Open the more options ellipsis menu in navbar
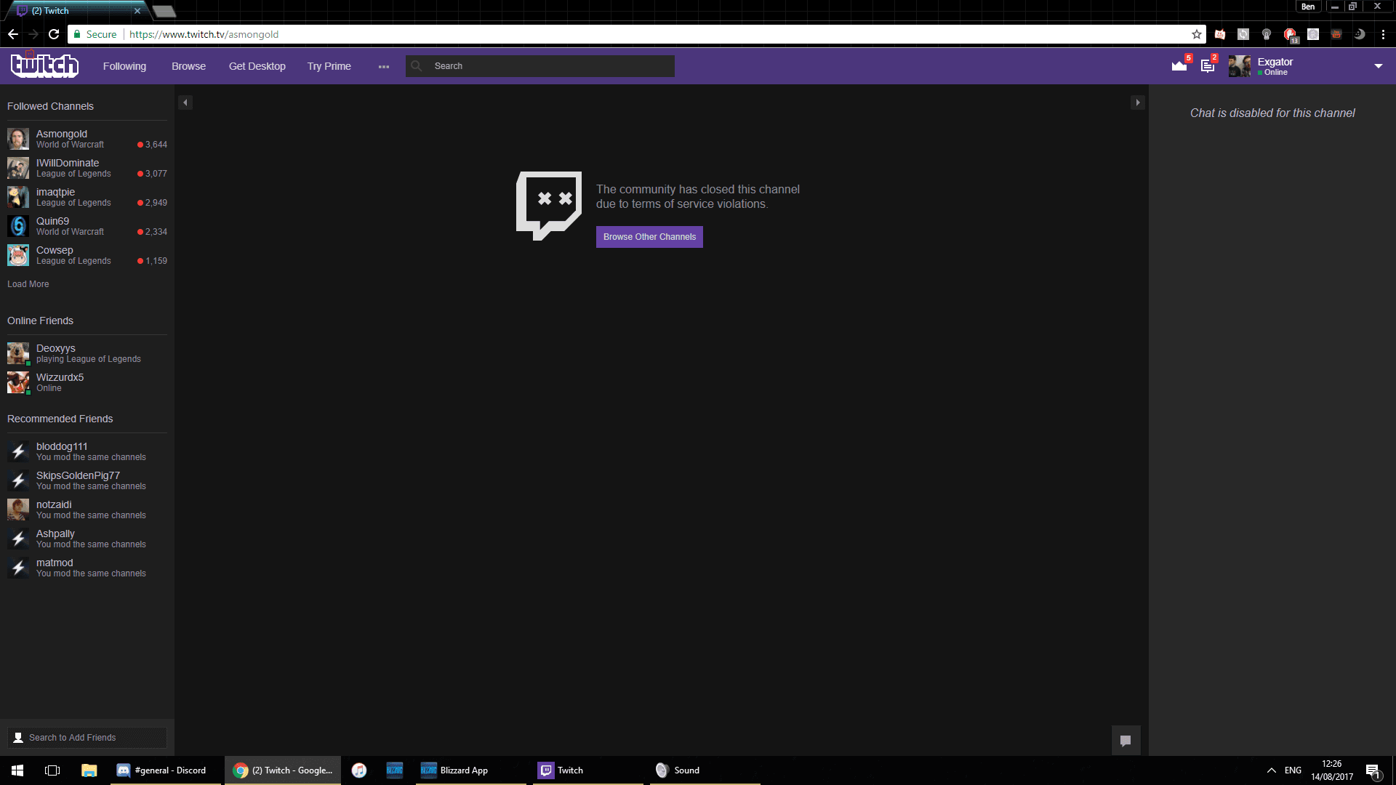1396x785 pixels. pyautogui.click(x=383, y=65)
